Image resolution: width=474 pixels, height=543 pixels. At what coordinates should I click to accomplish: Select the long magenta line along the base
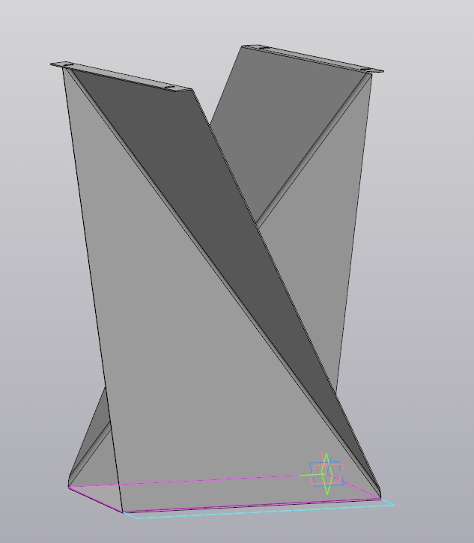[x=187, y=480]
